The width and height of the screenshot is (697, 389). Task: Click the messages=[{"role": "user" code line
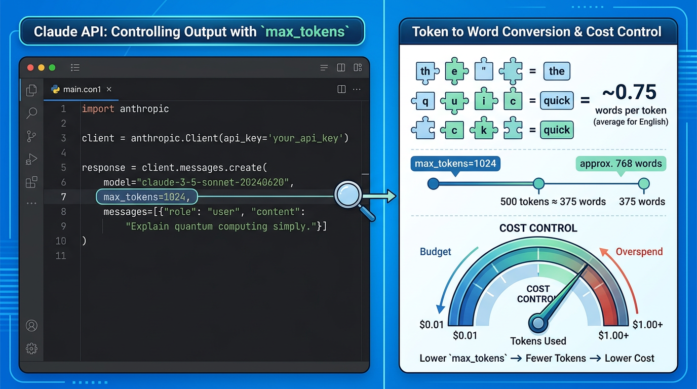click(205, 212)
